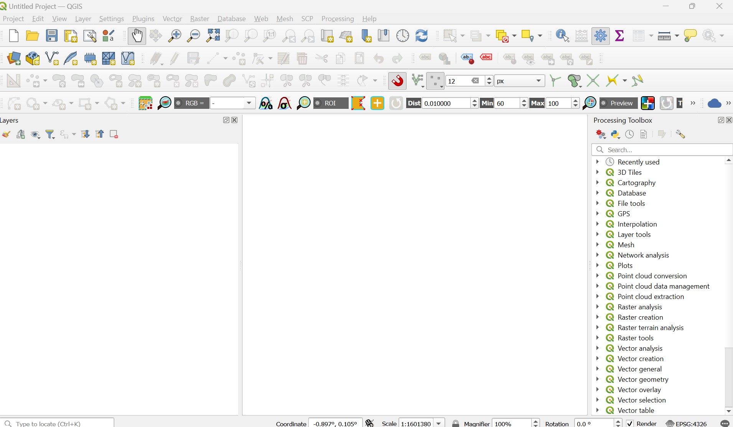Image resolution: width=733 pixels, height=427 pixels.
Task: Click the Preview button in SCP toolbar
Action: pyautogui.click(x=618, y=103)
